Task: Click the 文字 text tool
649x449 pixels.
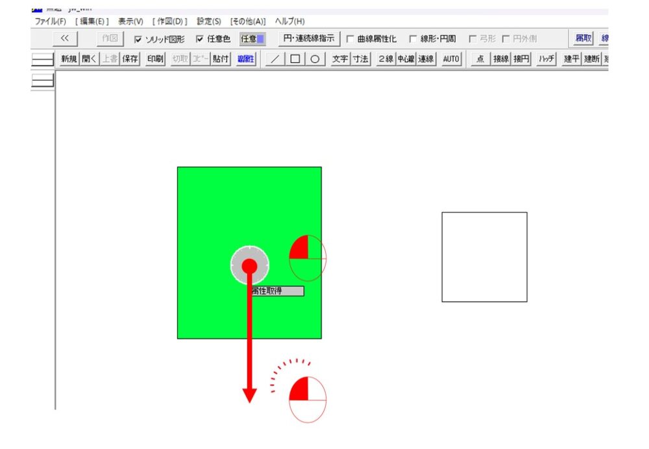Action: coord(340,59)
